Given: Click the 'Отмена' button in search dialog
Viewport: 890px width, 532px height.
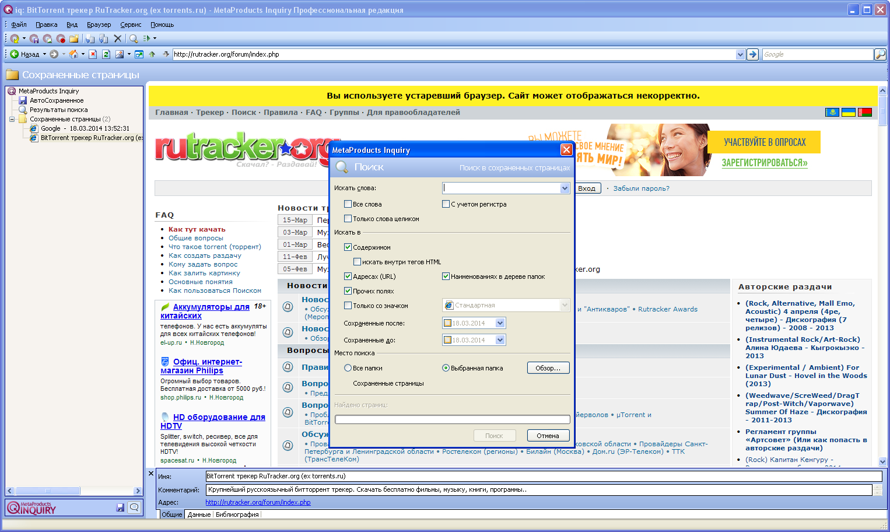Looking at the screenshot, I should click(x=548, y=436).
